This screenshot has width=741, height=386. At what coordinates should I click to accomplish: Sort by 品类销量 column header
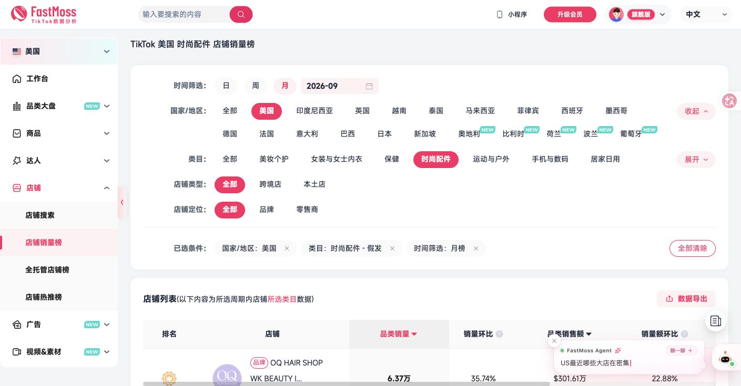(399, 334)
